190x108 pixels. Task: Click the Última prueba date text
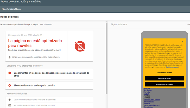(25, 35)
